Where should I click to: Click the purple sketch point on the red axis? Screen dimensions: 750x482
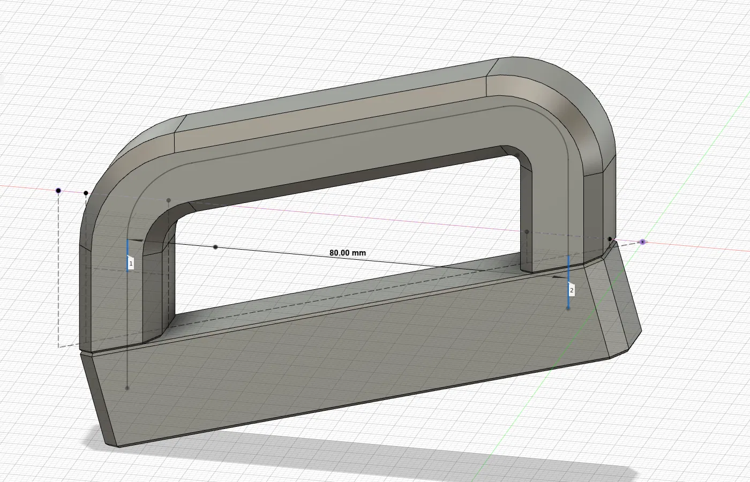click(x=643, y=242)
